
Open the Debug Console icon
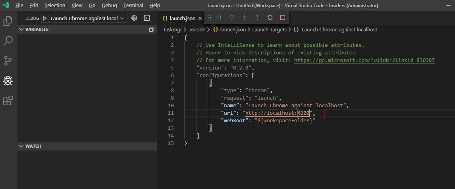coord(147,18)
